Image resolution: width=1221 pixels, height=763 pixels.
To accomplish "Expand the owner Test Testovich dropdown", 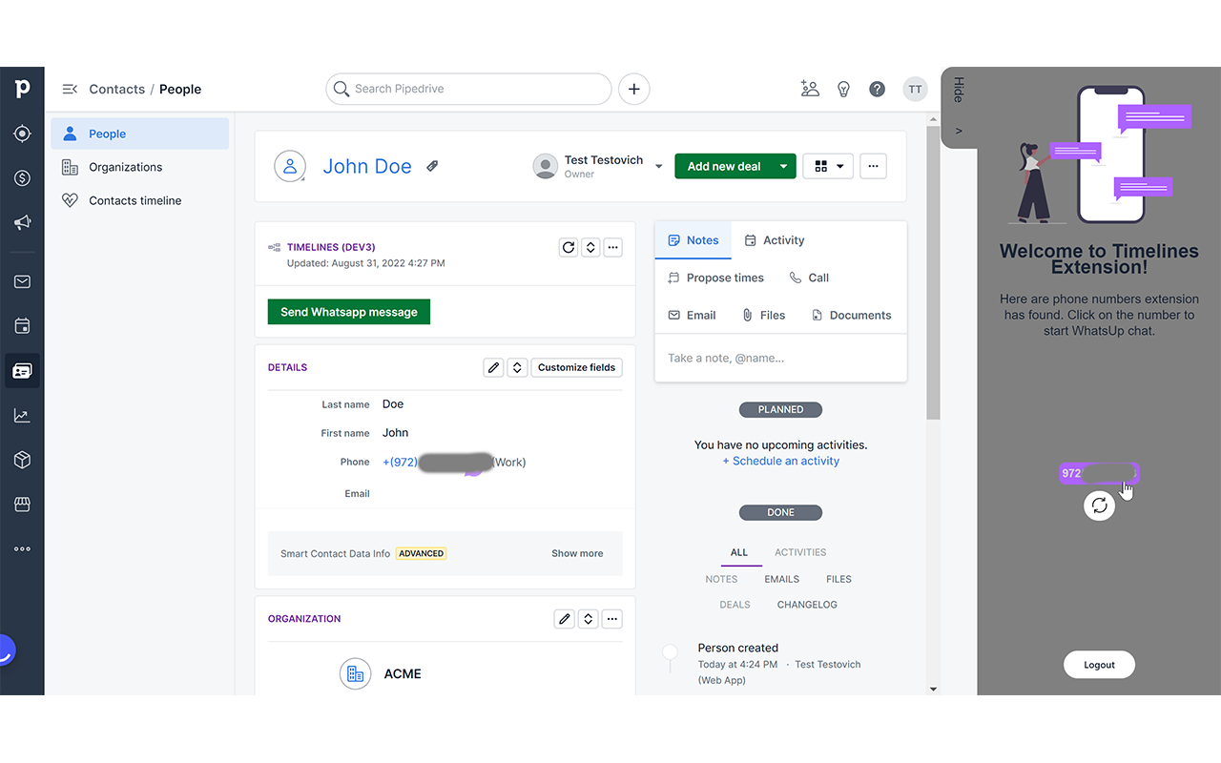I will (658, 166).
